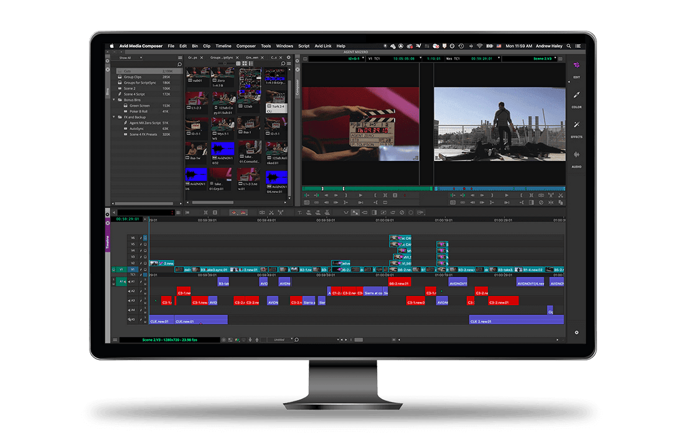Viewport: 686px width, 435px height.
Task: Open the Timeline menu
Action: click(223, 46)
